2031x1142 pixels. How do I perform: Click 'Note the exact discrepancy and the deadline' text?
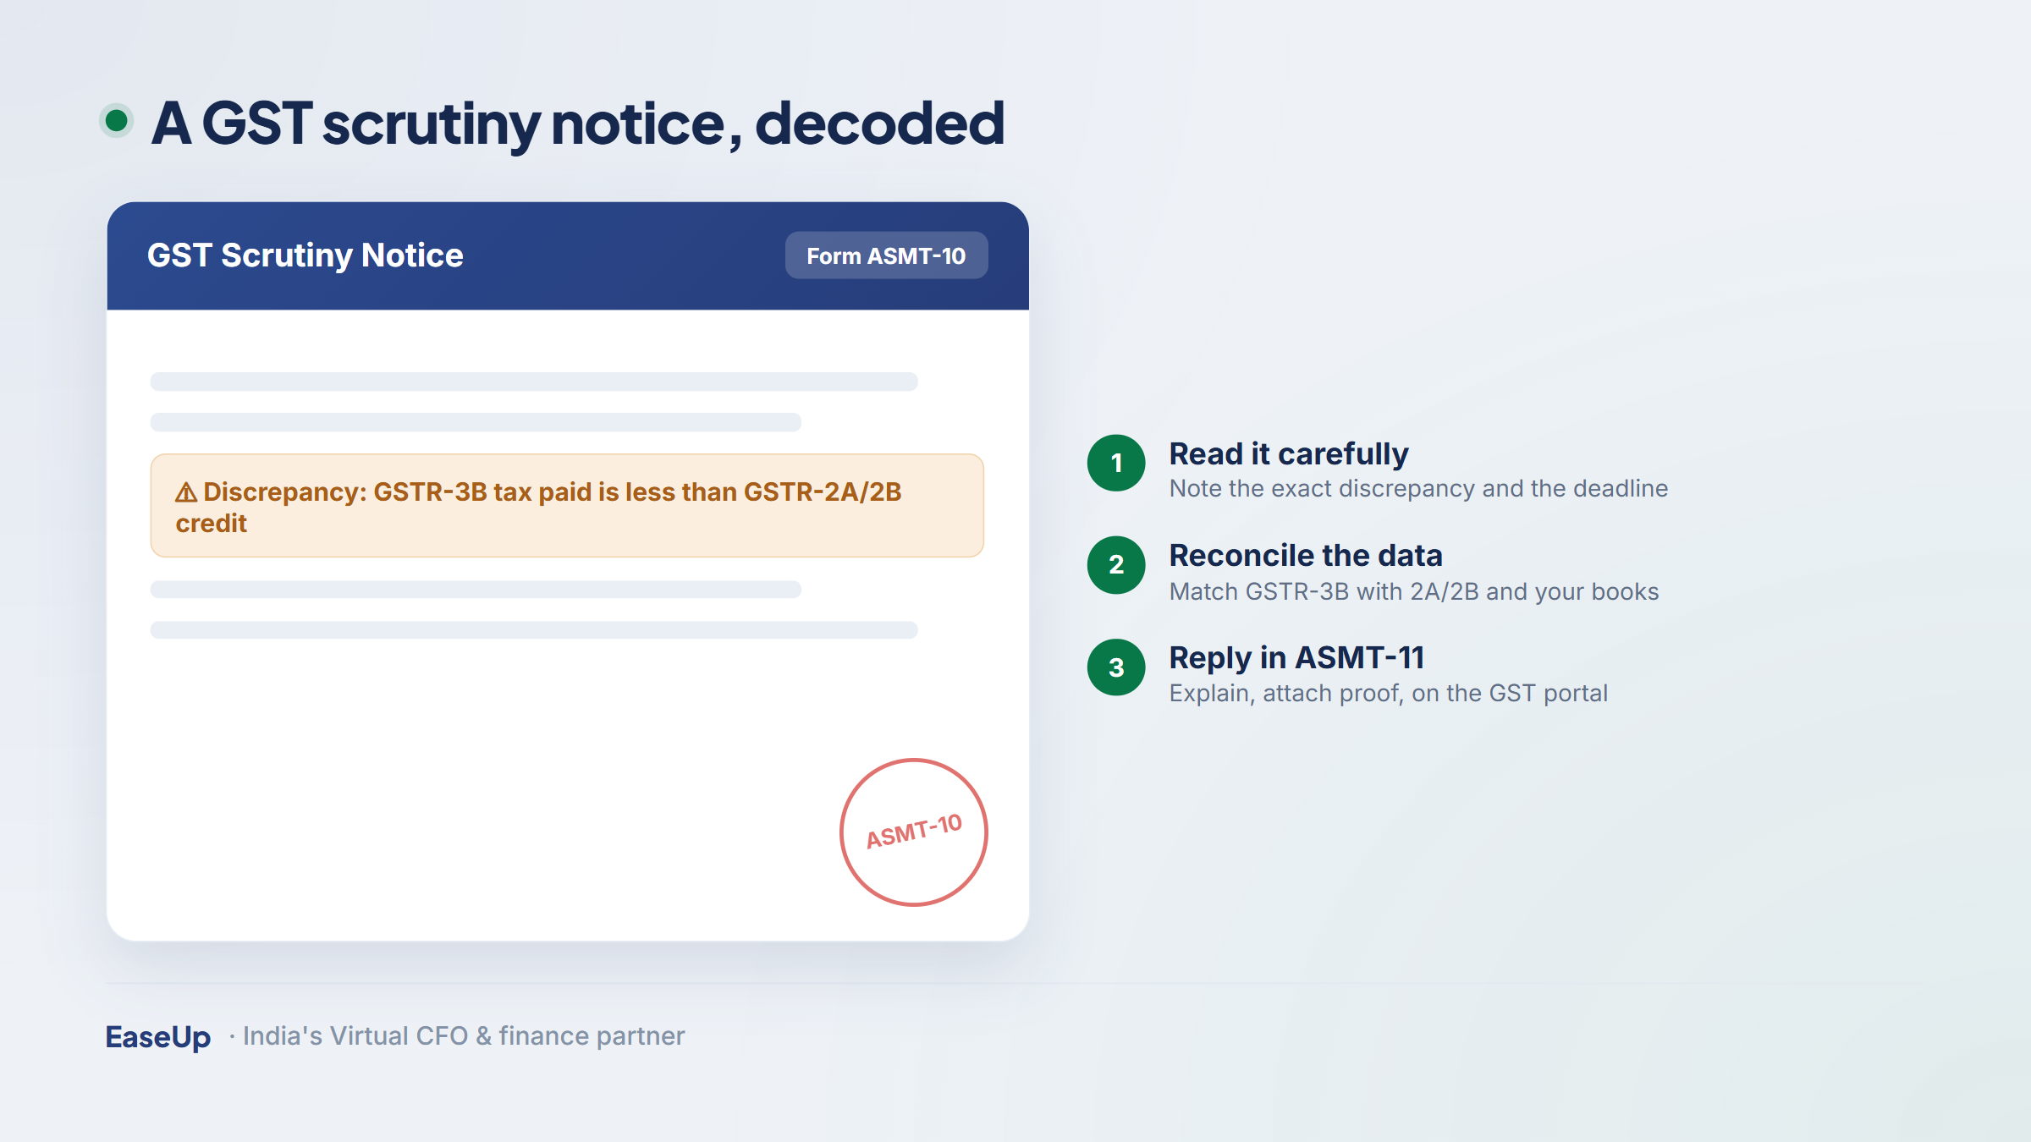(x=1418, y=489)
